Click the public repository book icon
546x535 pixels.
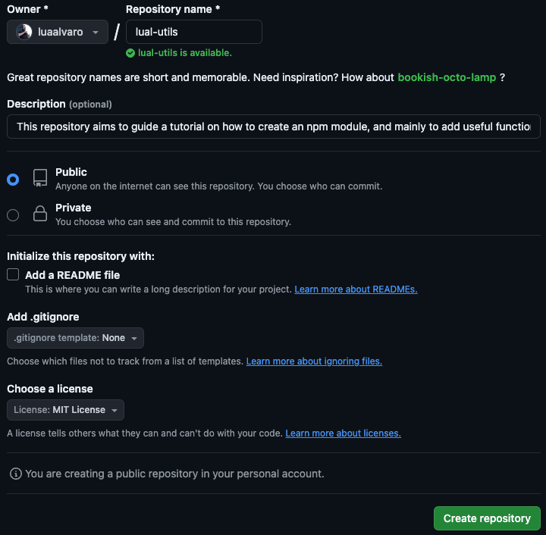40,178
